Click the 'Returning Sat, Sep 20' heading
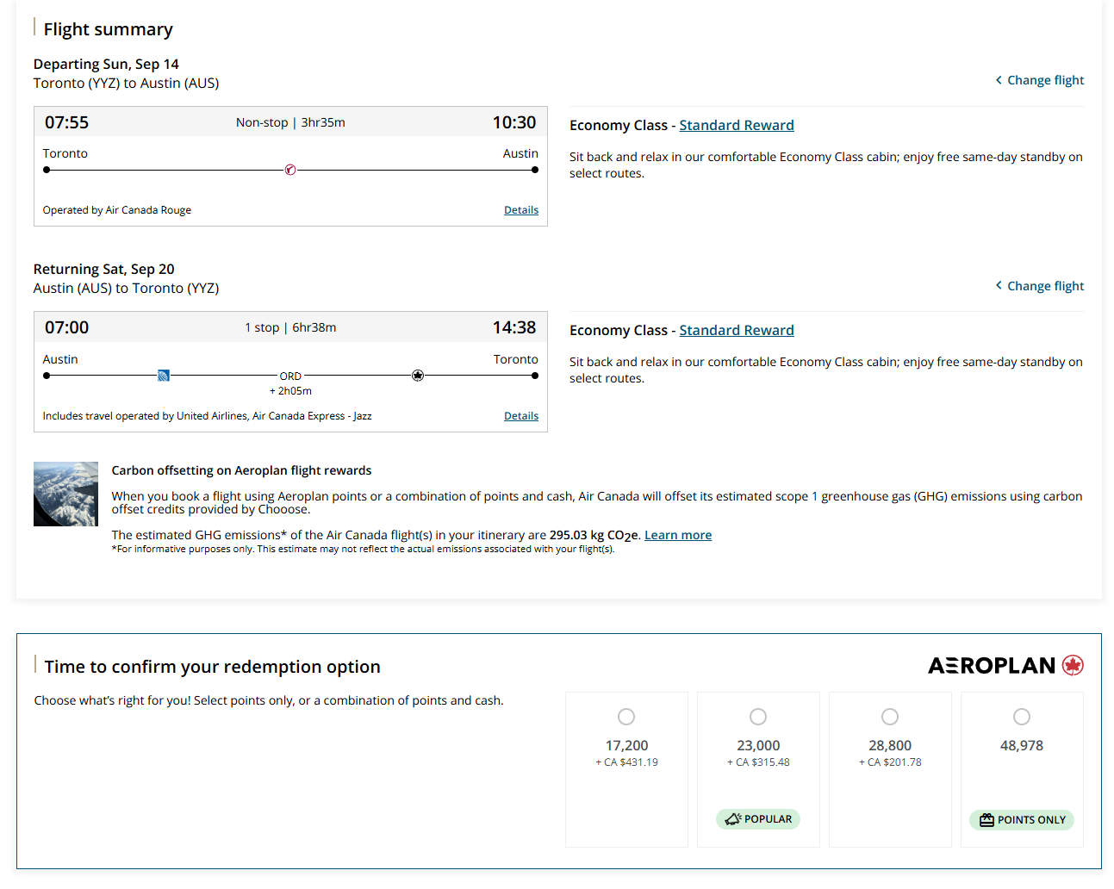1114x889 pixels. [103, 269]
